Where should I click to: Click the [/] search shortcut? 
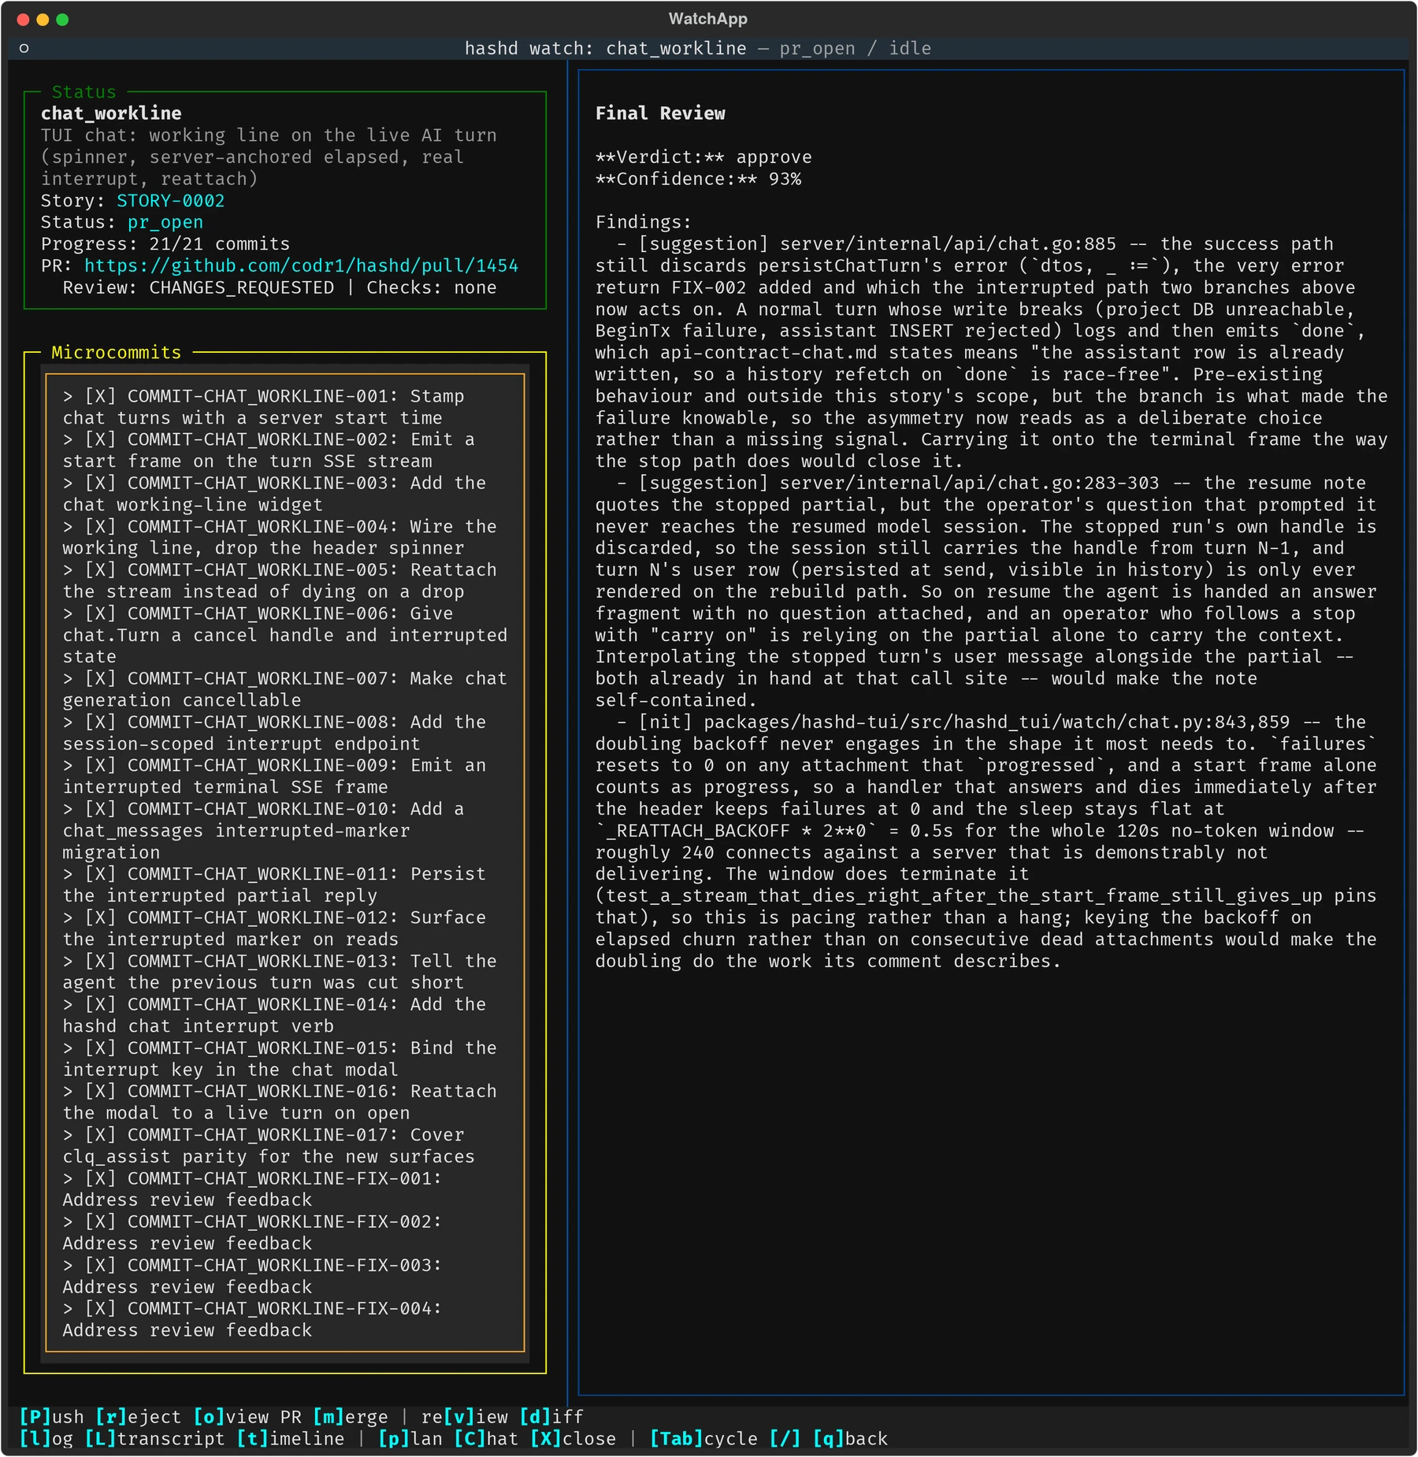(785, 1439)
